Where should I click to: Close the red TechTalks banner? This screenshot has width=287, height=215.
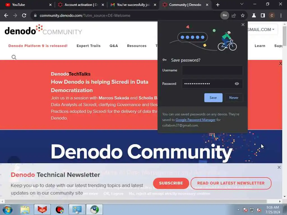click(280, 64)
